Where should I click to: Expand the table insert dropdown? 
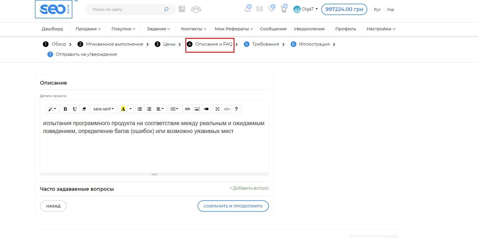174,109
